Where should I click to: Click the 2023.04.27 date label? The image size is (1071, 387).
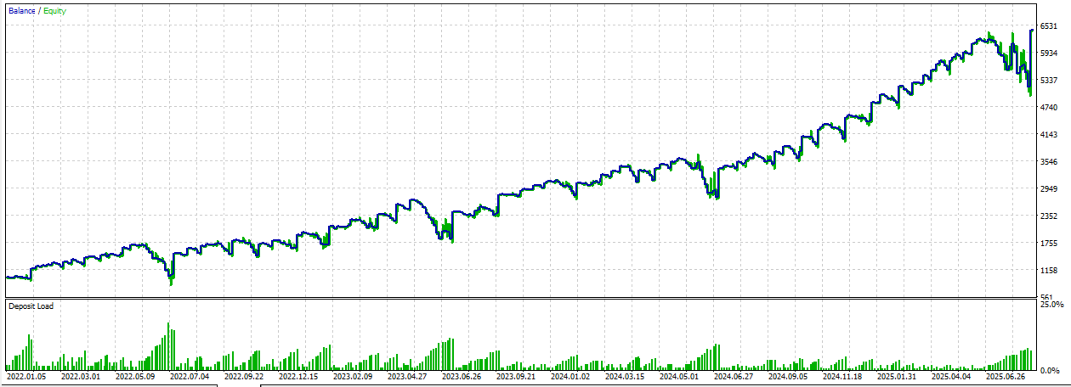[x=407, y=375]
